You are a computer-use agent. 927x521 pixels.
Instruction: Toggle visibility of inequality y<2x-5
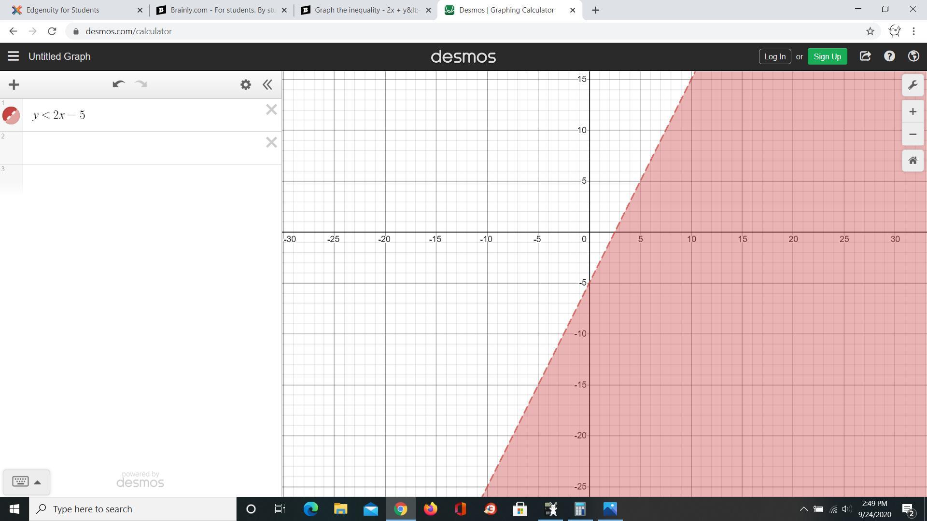coord(11,115)
